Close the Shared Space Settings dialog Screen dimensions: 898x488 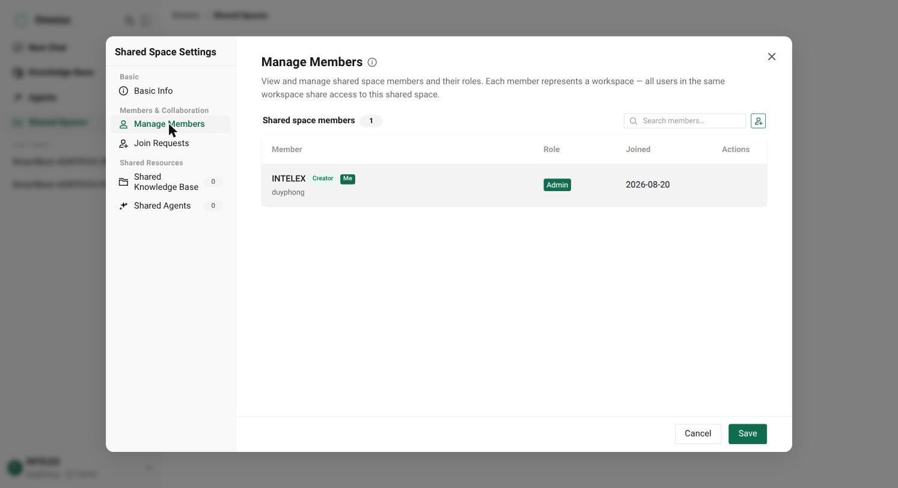772,56
